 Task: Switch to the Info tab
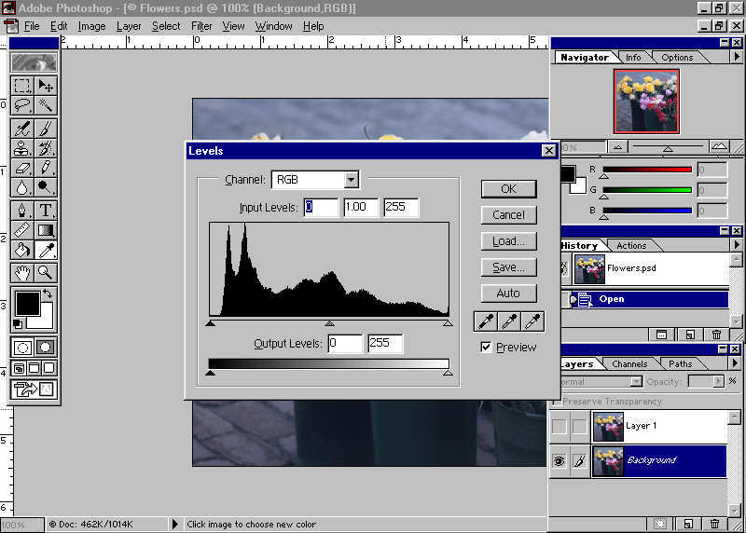[633, 57]
